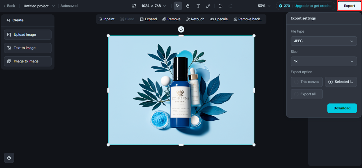Viewport: 362px width, 168px height.
Task: Open the 53% zoom level dropdown
Action: coord(264,6)
